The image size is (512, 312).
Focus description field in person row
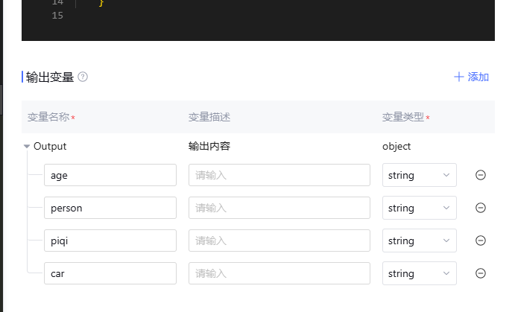(279, 208)
